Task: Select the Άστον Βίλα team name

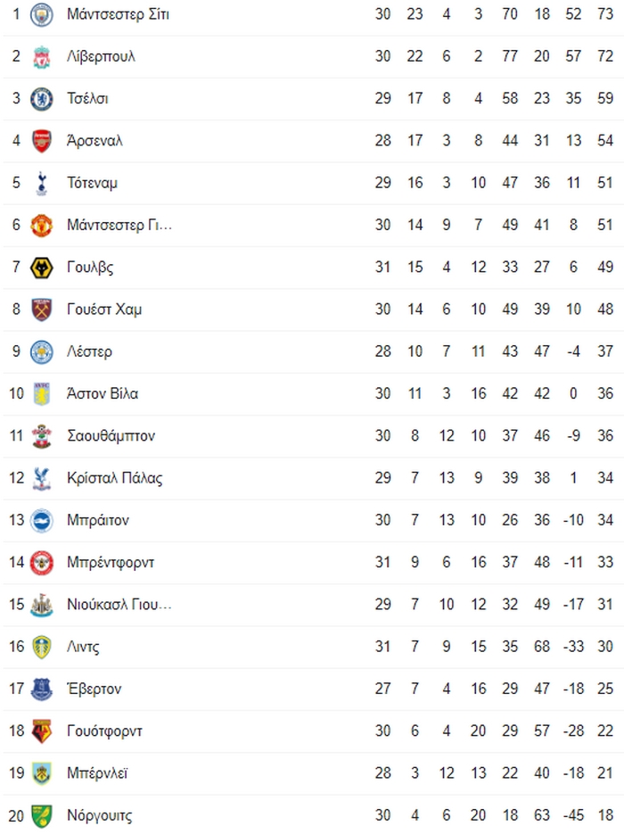Action: tap(103, 393)
